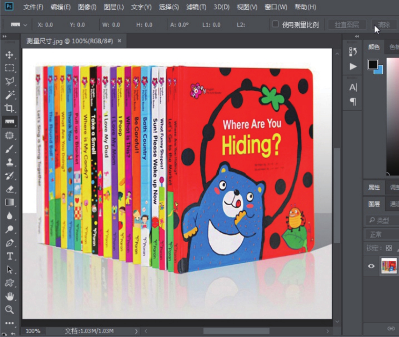
Task: Select the Custom Shape tool
Action: pyautogui.click(x=9, y=283)
